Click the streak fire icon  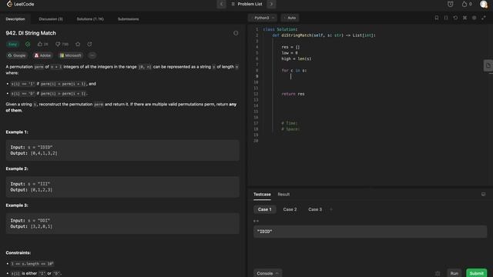[464, 4]
